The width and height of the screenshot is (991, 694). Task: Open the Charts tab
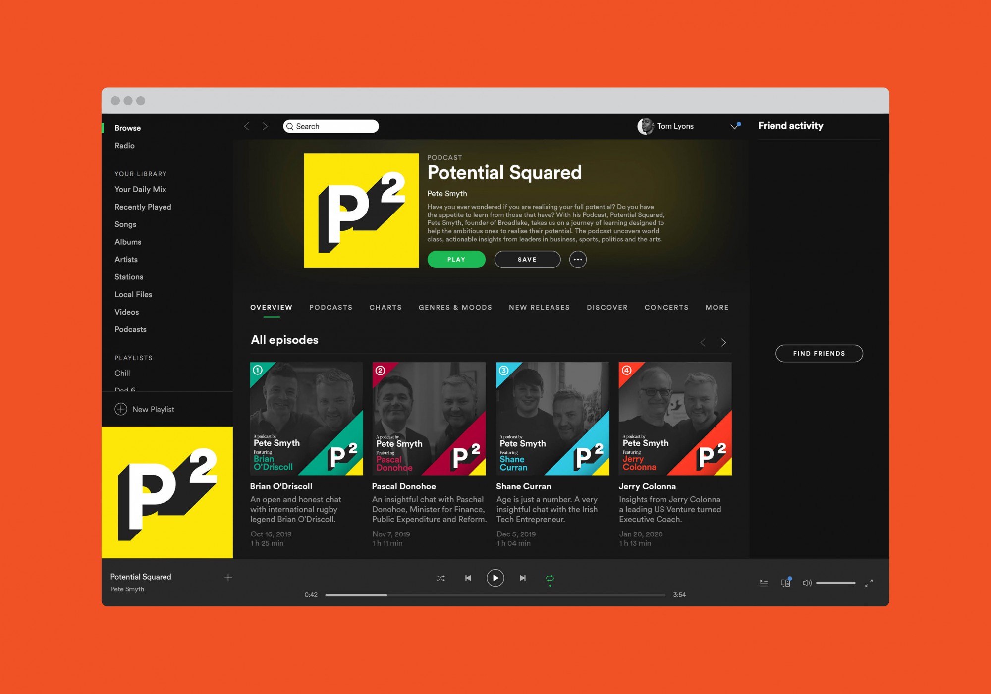tap(385, 308)
